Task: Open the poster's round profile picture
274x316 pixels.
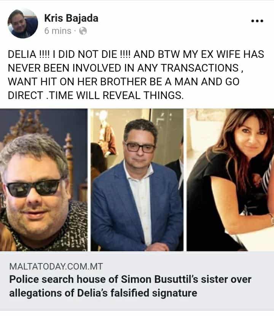Action: coord(23,23)
